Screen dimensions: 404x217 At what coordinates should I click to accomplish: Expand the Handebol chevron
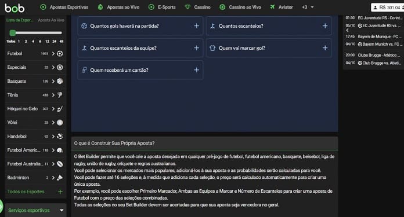[53, 137]
